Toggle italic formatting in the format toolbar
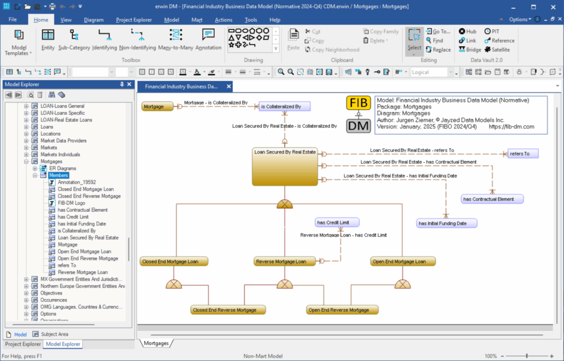This screenshot has width=564, height=361. point(151,72)
